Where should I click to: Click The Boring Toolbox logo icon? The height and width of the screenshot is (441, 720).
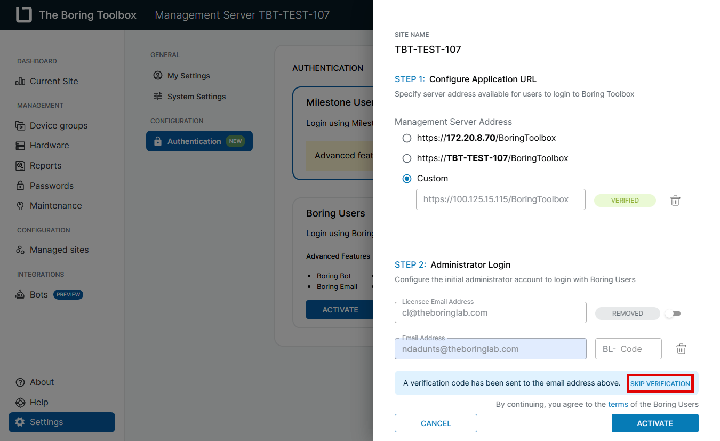pos(23,15)
